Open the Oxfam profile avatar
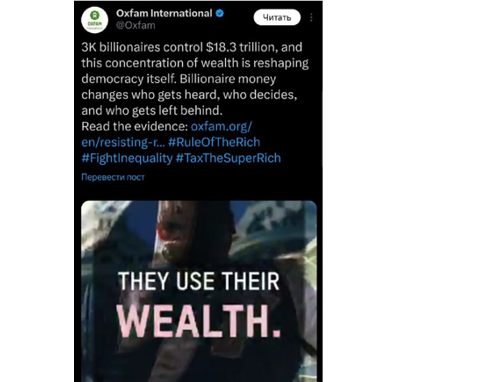Image resolution: width=491 pixels, height=382 pixels. click(94, 20)
